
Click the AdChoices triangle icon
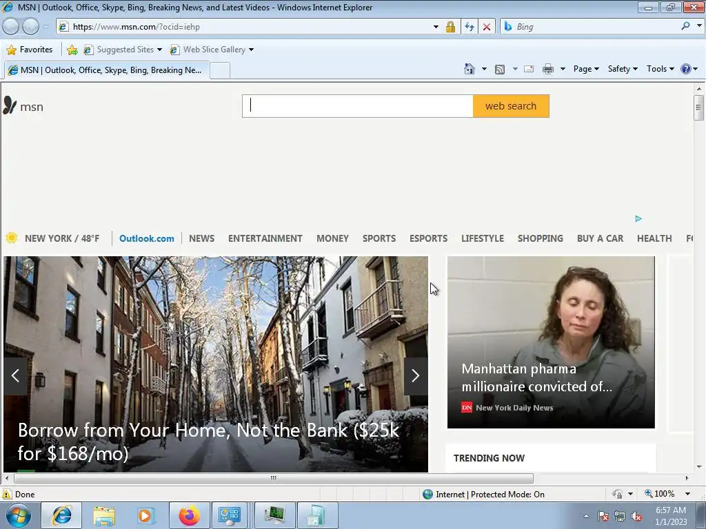(x=638, y=218)
